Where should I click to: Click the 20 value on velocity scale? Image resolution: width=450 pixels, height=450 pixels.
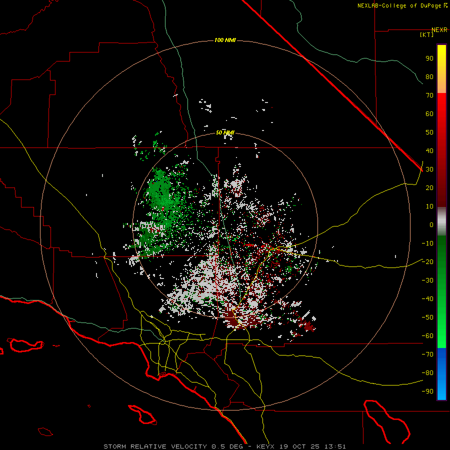pyautogui.click(x=429, y=187)
